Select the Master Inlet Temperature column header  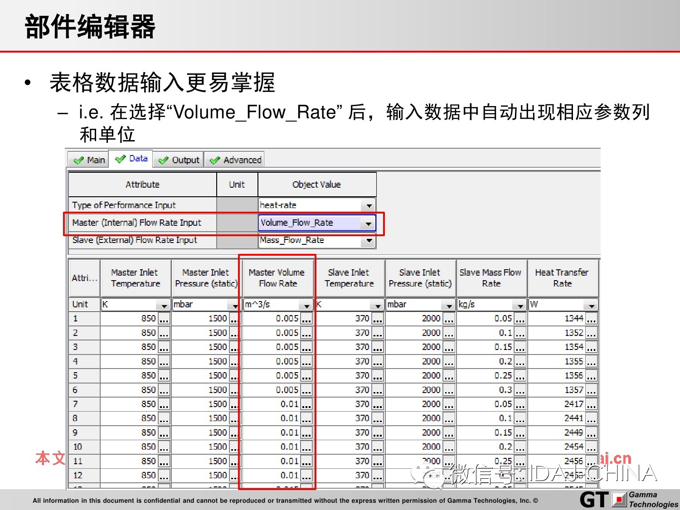tap(136, 278)
